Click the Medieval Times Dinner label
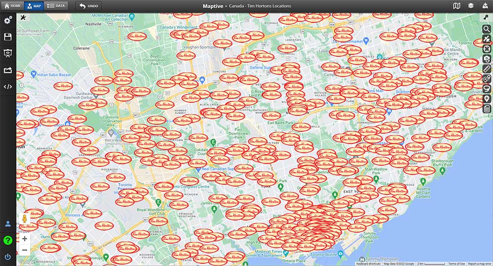 (x=265, y=253)
